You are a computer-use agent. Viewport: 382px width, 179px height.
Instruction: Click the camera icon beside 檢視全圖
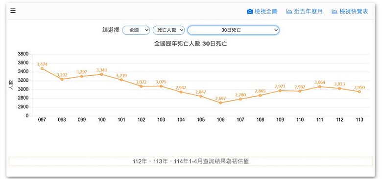point(250,12)
